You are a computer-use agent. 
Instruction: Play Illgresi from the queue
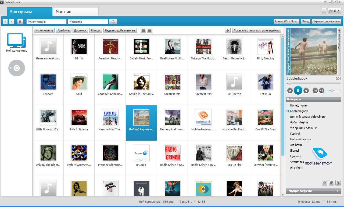click(x=295, y=151)
